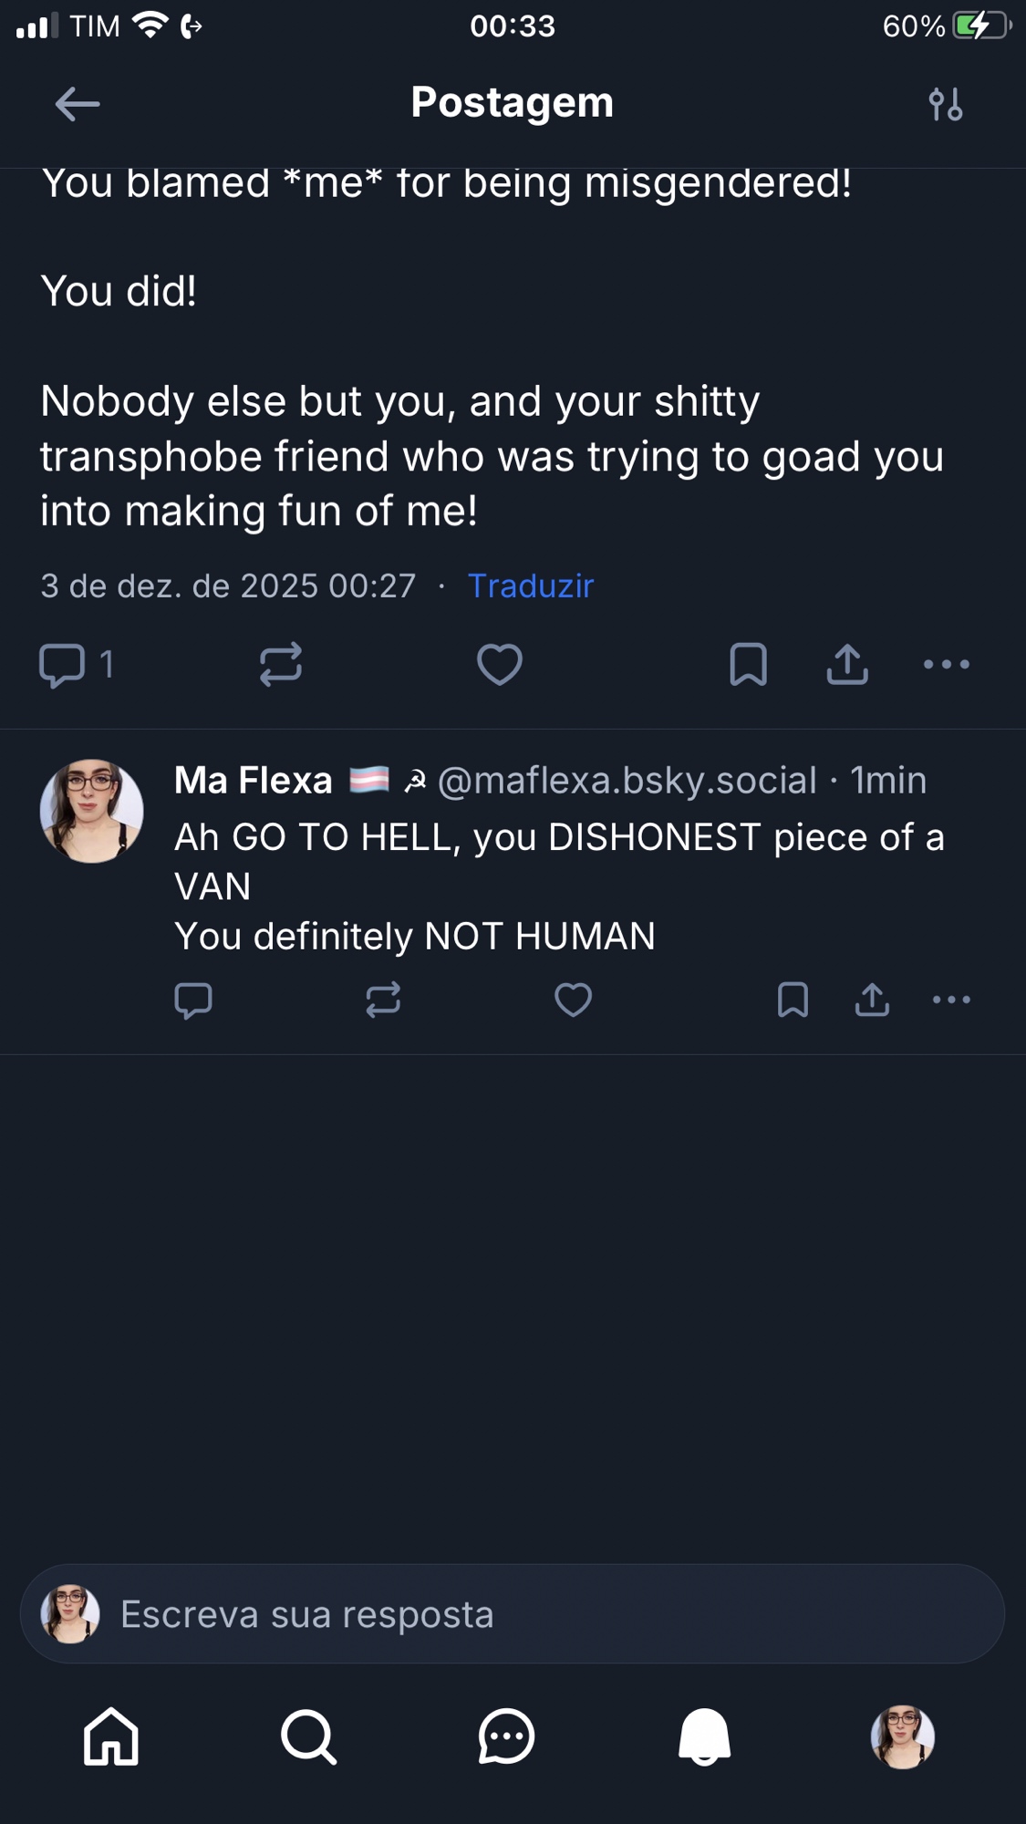
Task: Like the main post
Action: click(500, 664)
